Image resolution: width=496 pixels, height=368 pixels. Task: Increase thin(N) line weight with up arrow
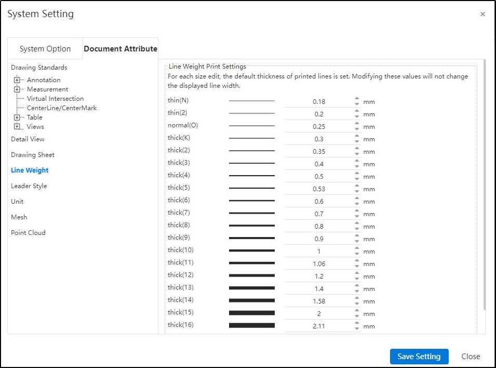357,98
